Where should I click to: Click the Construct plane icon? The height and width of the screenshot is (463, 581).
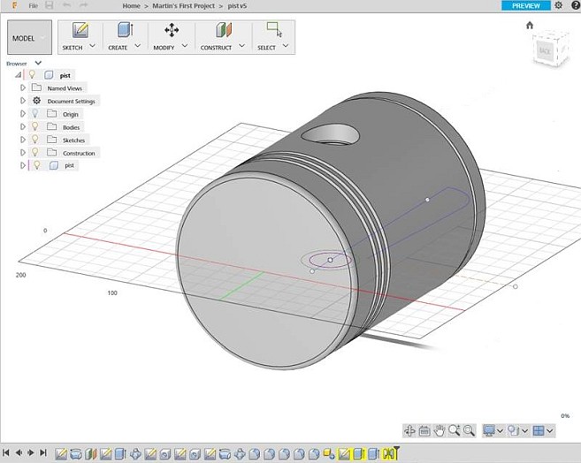click(x=222, y=31)
